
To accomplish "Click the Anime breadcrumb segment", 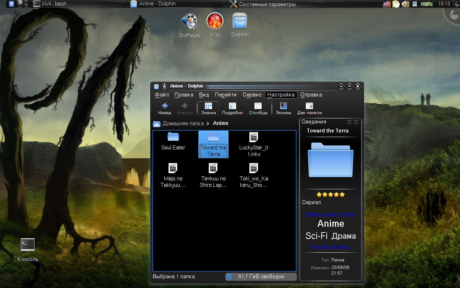I will (221, 123).
